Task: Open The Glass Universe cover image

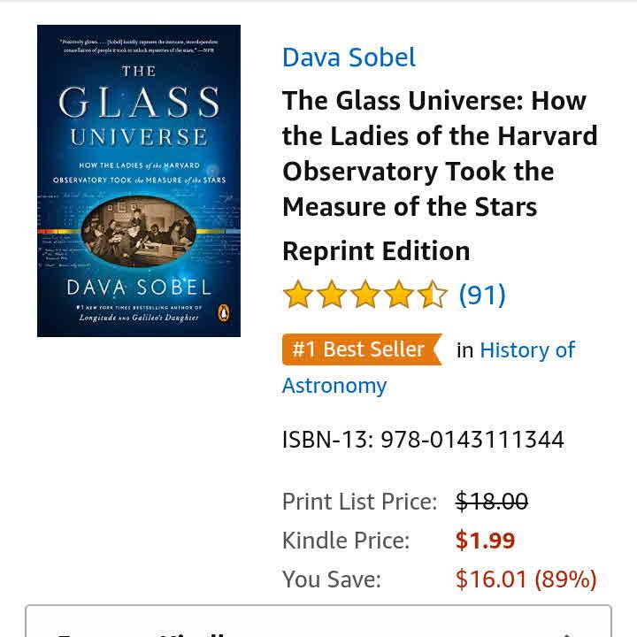Action: pyautogui.click(x=139, y=180)
